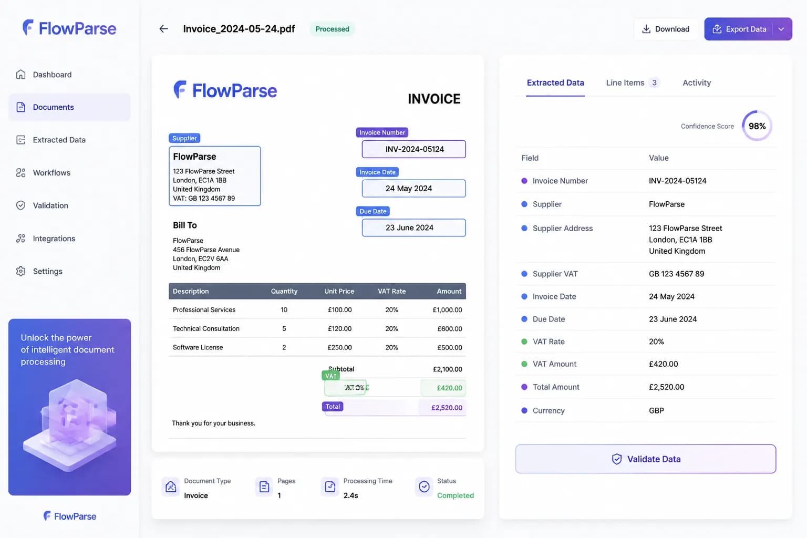The image size is (807, 538).
Task: Click the £2,100.00 subtotal value
Action: (x=448, y=369)
